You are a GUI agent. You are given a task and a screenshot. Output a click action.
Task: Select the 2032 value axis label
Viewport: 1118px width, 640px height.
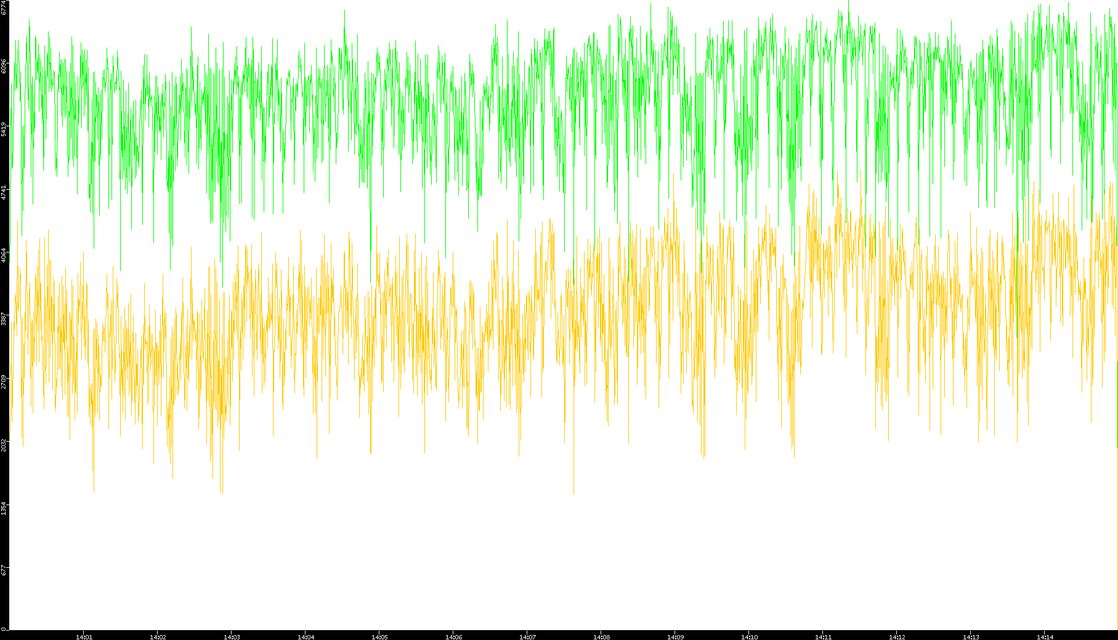pos(4,445)
